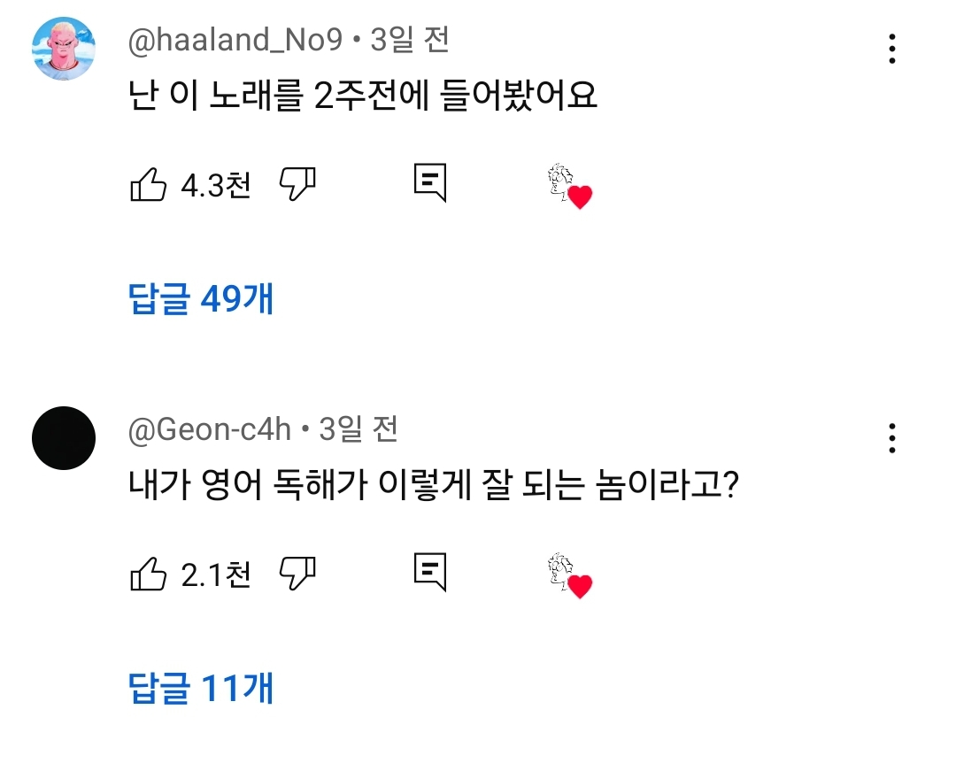Like the comment by @Geon-c4h

point(148,574)
